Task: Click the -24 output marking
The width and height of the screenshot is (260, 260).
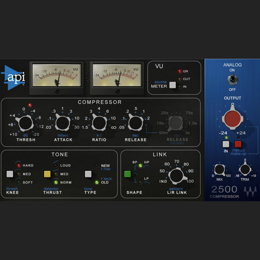Action: coord(223,133)
